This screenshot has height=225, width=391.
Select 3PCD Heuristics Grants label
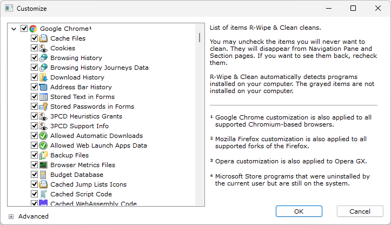86,116
